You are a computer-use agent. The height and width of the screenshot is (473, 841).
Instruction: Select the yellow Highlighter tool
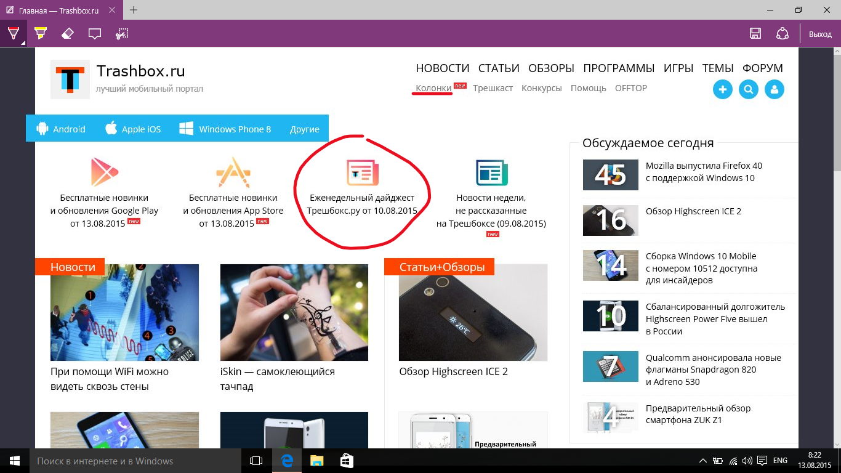(x=40, y=33)
